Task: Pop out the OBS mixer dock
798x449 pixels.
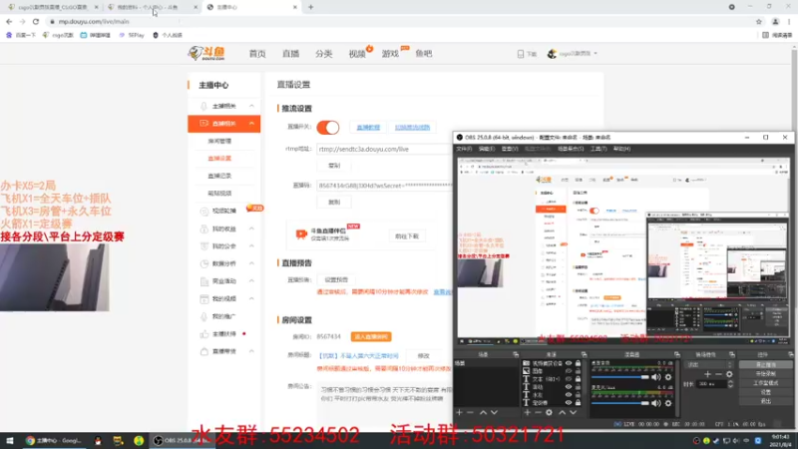Action: tap(677, 354)
